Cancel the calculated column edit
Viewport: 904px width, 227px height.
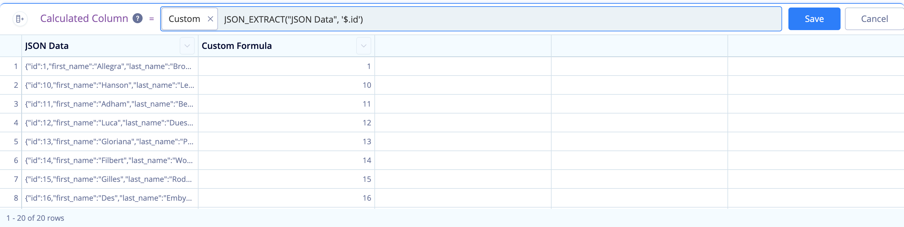pos(874,18)
